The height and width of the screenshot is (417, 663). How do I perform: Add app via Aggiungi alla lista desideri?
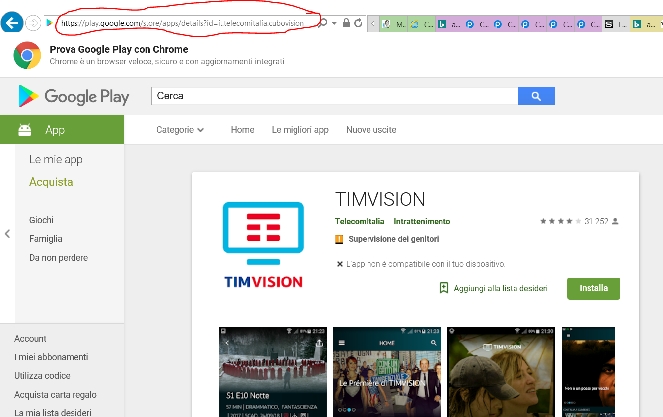(x=494, y=288)
